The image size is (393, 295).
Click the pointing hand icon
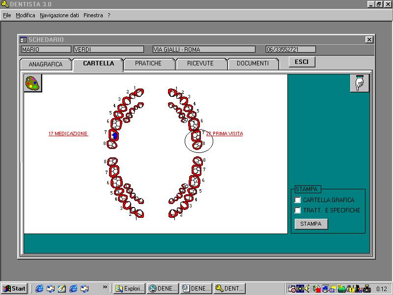[x=360, y=83]
